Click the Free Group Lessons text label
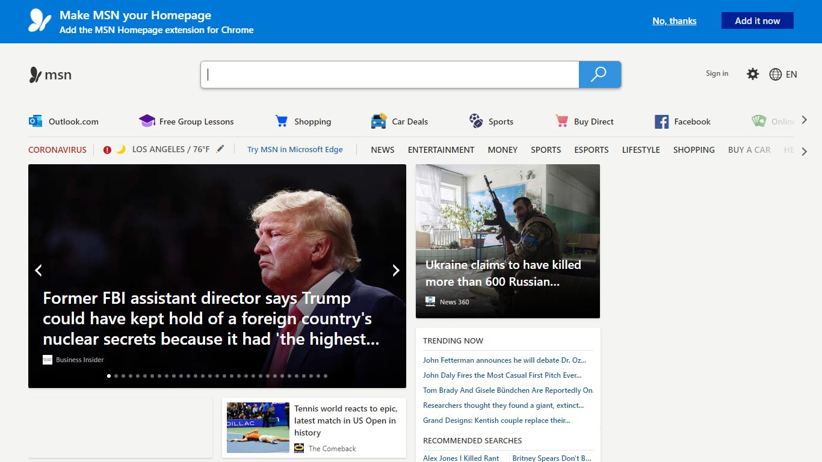Image resolution: width=822 pixels, height=462 pixels. click(196, 122)
